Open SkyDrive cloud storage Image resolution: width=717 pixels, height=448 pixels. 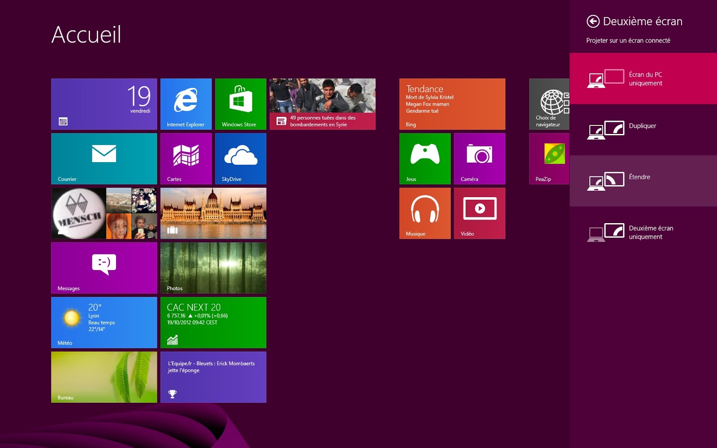tap(240, 158)
